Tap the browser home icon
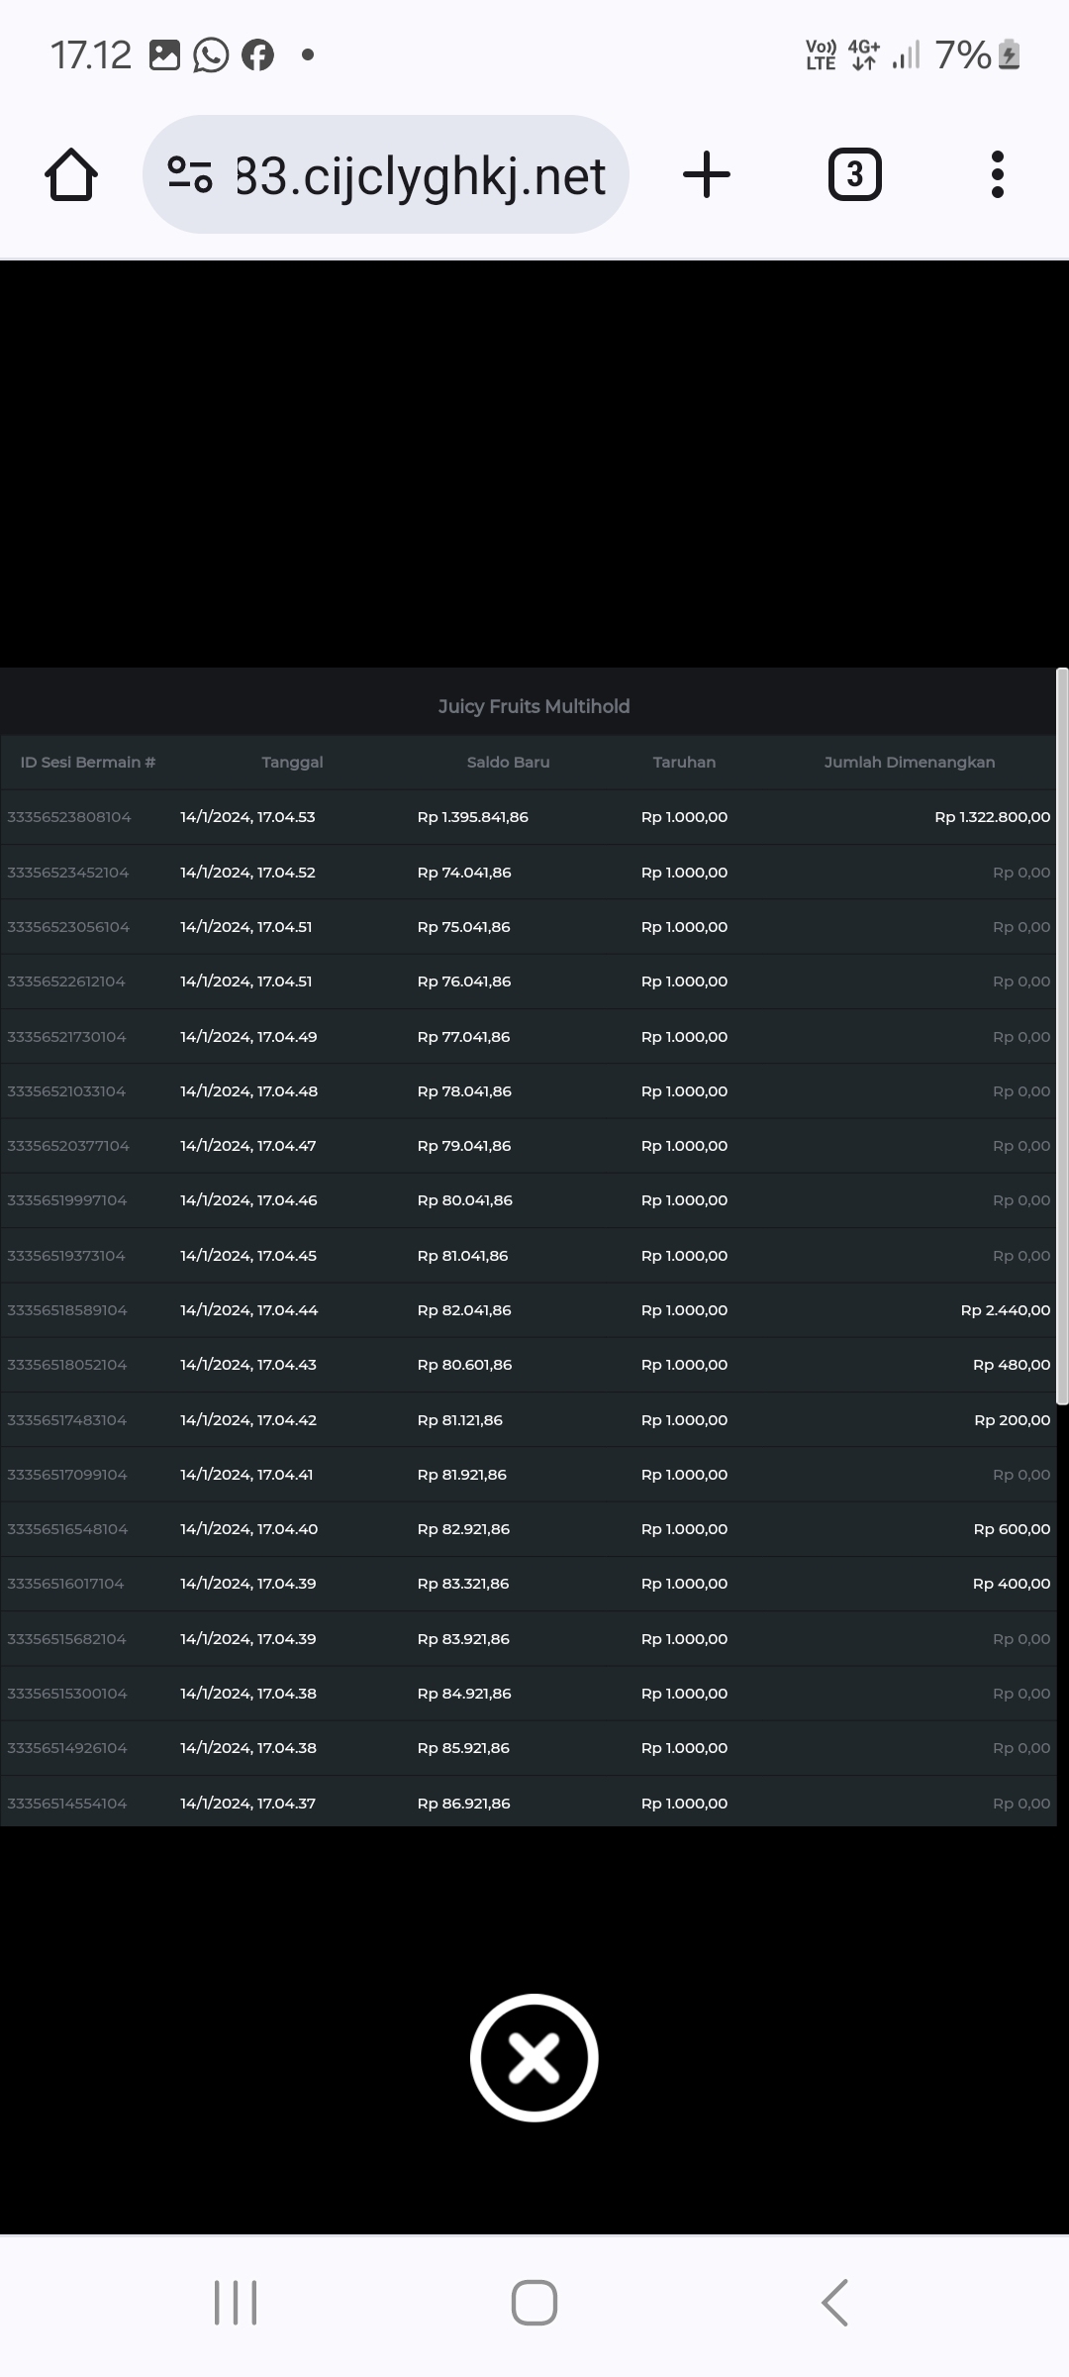Screen dimensions: 1069x2377 71,175
